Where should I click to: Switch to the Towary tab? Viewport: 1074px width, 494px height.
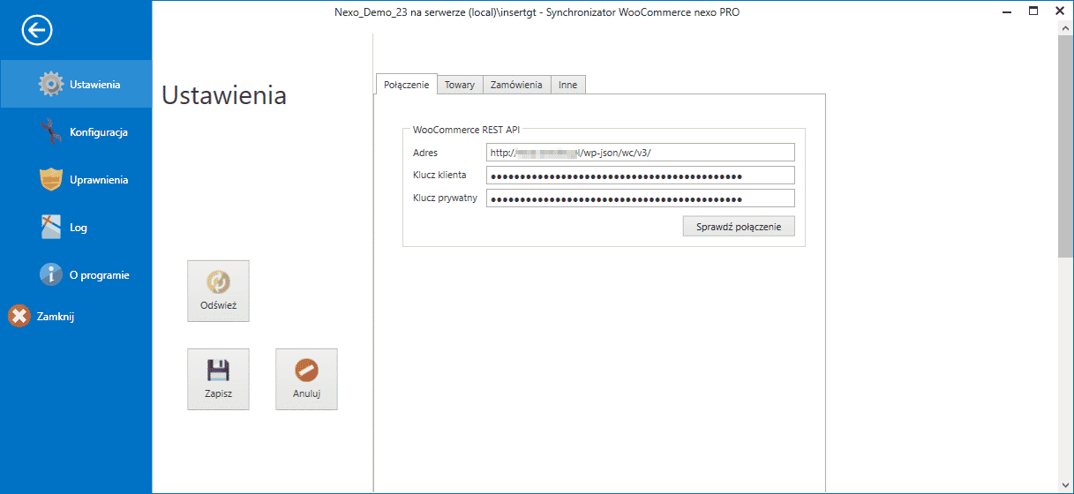pyautogui.click(x=460, y=85)
